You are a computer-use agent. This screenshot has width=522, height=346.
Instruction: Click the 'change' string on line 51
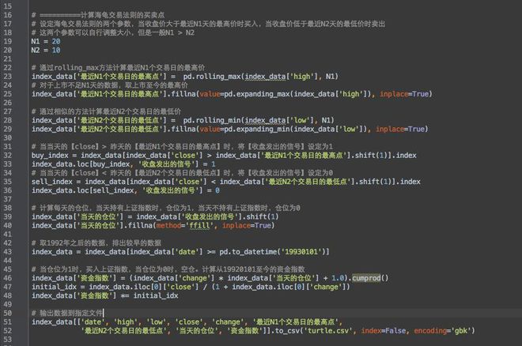tap(228, 322)
